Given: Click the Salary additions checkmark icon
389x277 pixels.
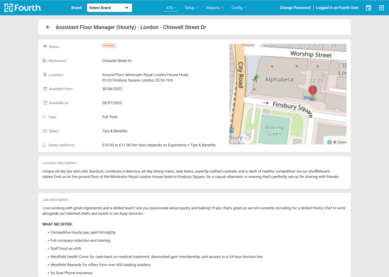Looking at the screenshot, I should (45, 145).
